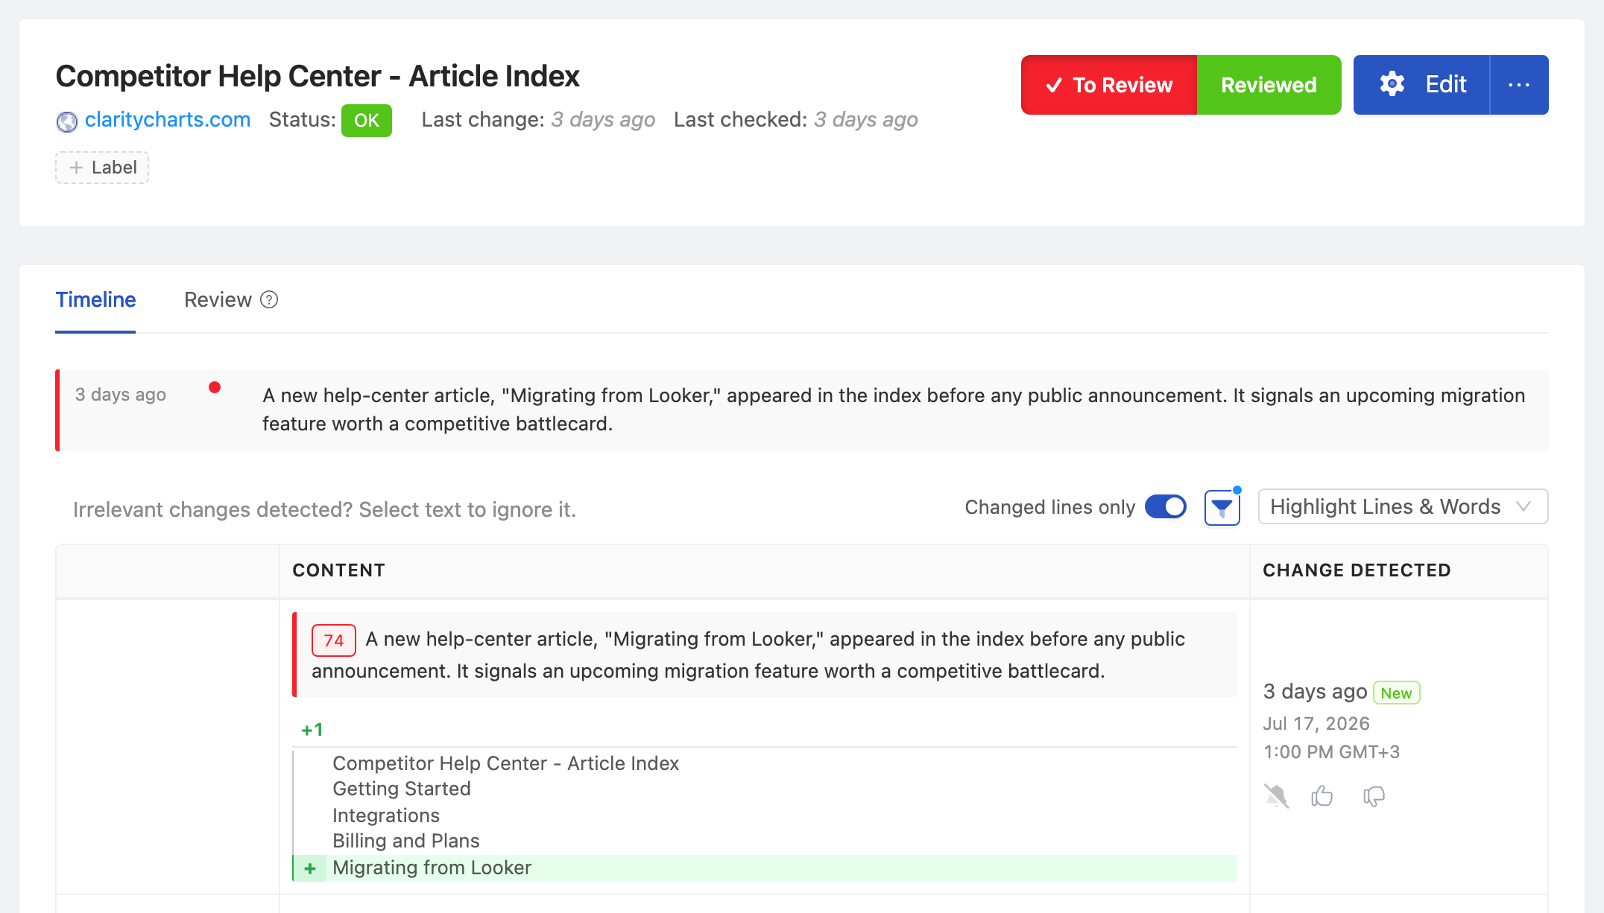Give thumbs down to the detected change
This screenshot has height=913, width=1604.
(1374, 796)
